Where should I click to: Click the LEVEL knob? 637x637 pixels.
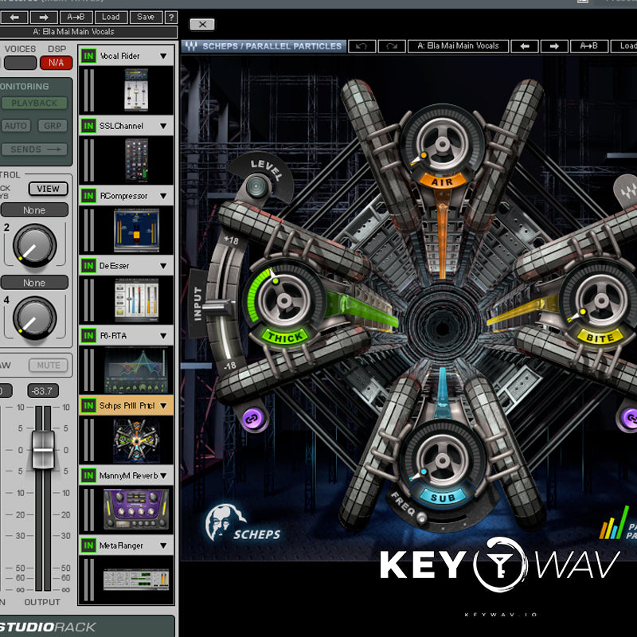pos(257,186)
